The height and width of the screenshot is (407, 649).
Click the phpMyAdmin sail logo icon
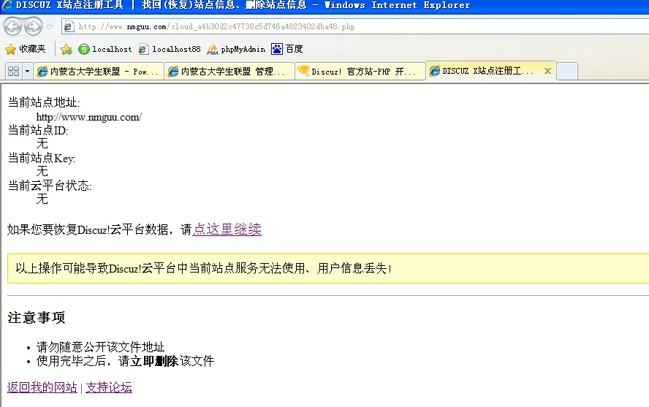coord(213,49)
